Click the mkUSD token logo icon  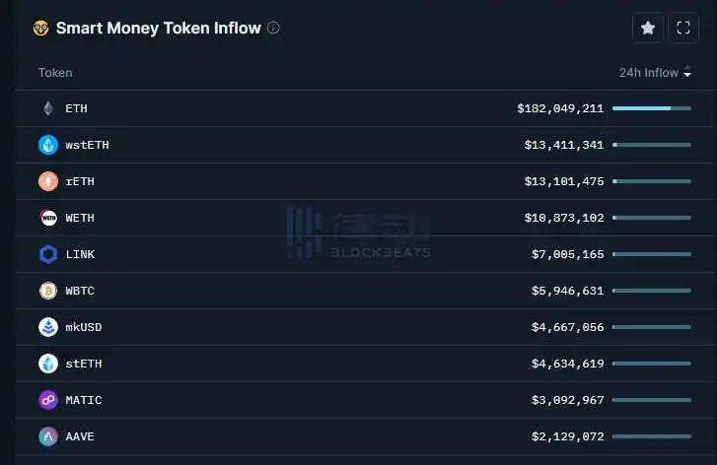coord(48,327)
